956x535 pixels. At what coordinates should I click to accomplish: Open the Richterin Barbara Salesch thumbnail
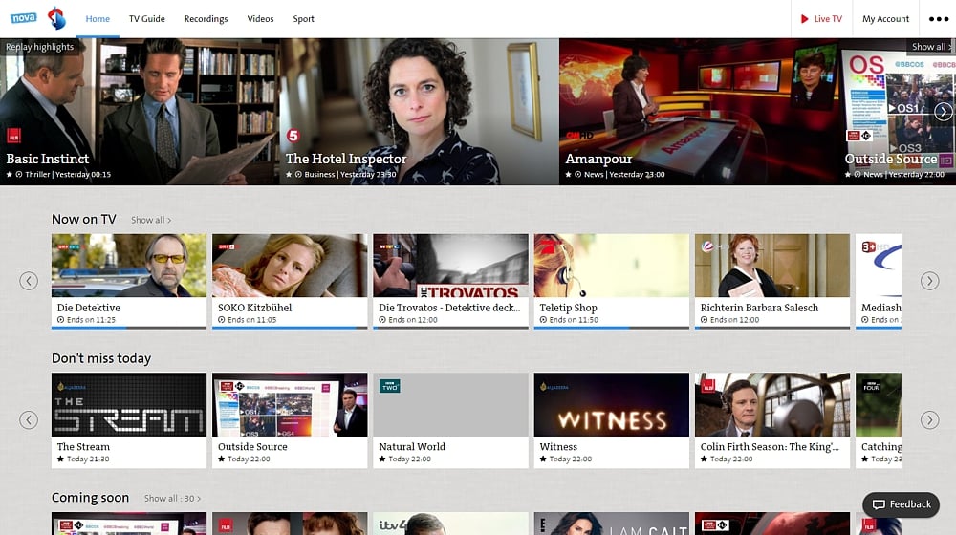(x=772, y=266)
